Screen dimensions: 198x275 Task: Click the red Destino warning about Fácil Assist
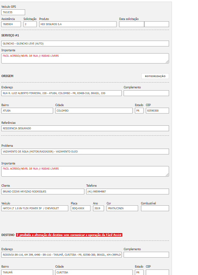69,235
